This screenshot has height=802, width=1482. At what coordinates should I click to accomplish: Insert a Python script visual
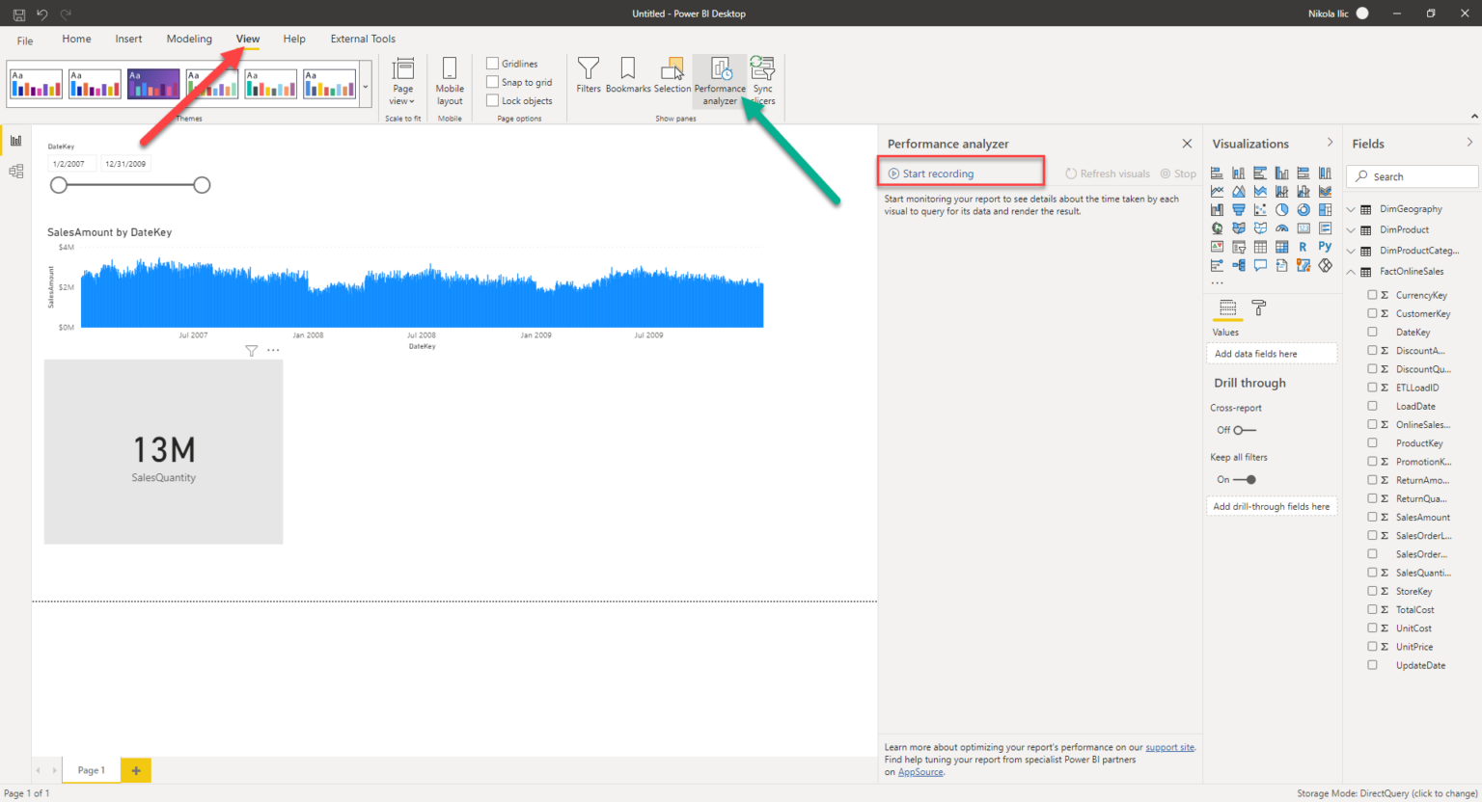point(1326,246)
